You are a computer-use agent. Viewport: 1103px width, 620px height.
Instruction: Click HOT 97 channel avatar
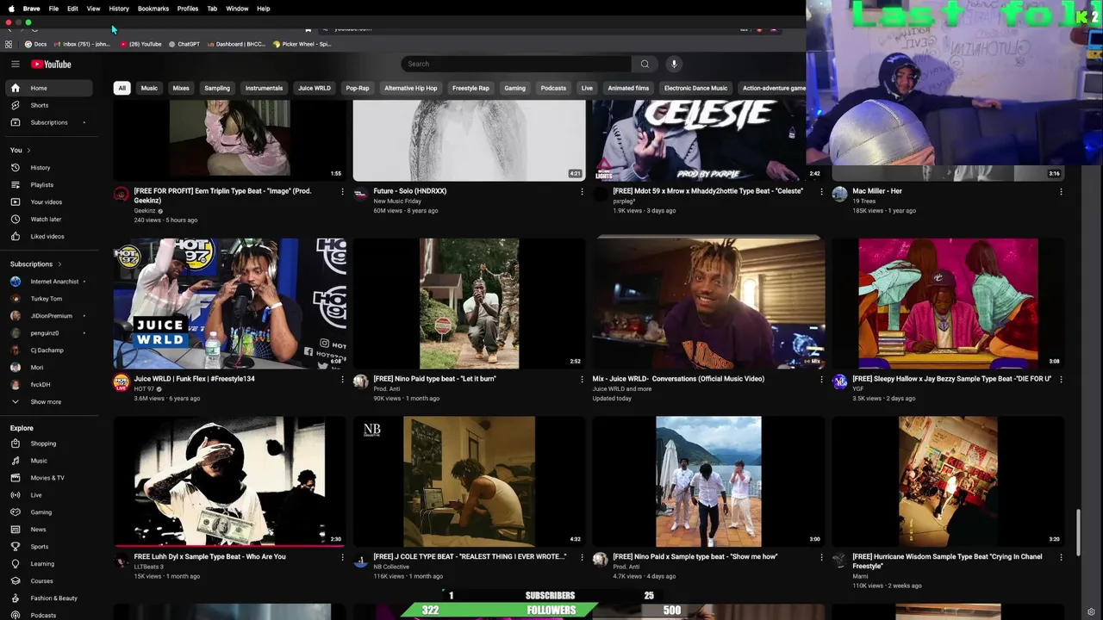tap(122, 382)
